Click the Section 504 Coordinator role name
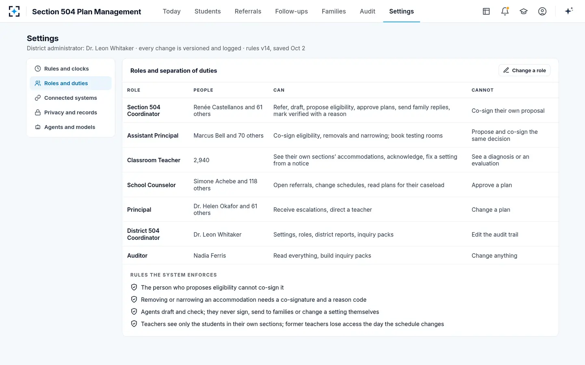This screenshot has height=365, width=585. pyautogui.click(x=144, y=110)
